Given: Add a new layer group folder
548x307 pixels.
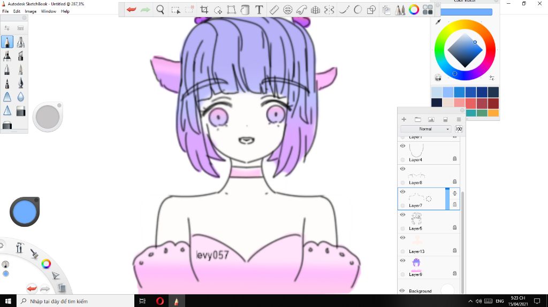Looking at the screenshot, I should pyautogui.click(x=417, y=119).
